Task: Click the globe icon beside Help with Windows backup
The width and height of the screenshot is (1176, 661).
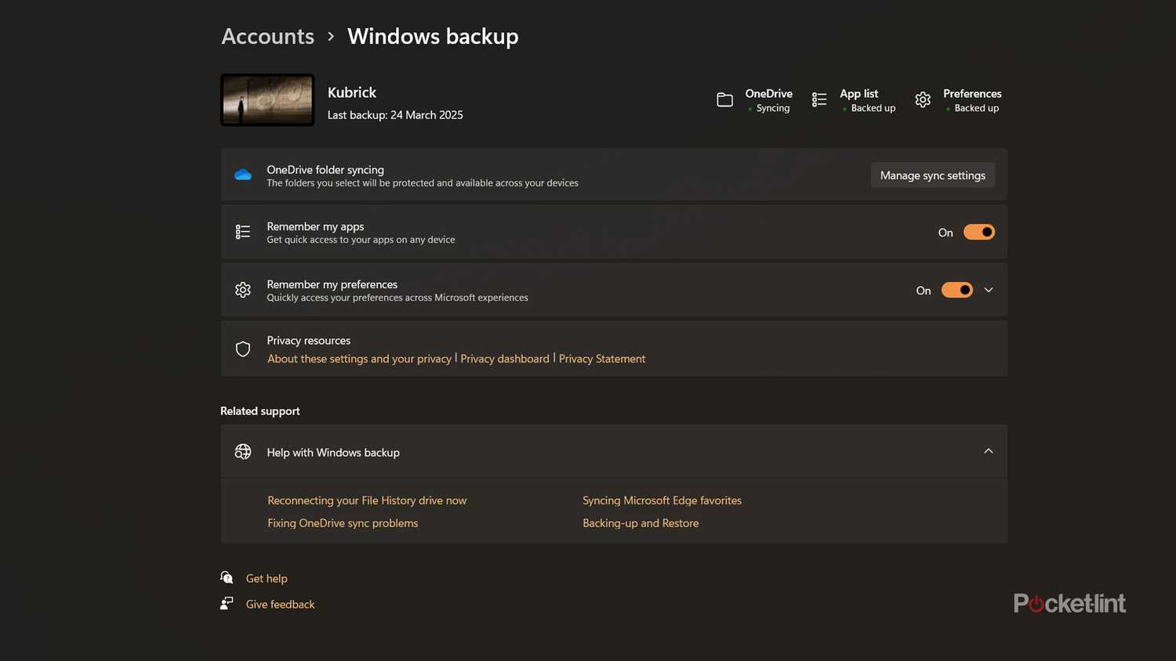Action: point(243,452)
